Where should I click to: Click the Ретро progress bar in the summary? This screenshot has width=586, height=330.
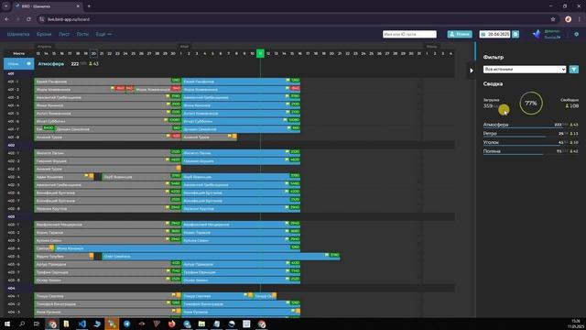(514, 137)
